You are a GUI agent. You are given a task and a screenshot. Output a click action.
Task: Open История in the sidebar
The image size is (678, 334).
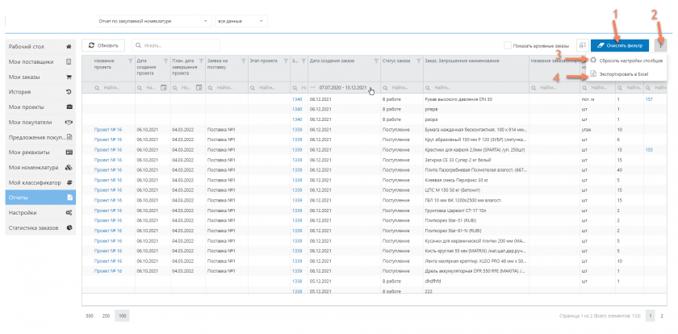click(40, 92)
